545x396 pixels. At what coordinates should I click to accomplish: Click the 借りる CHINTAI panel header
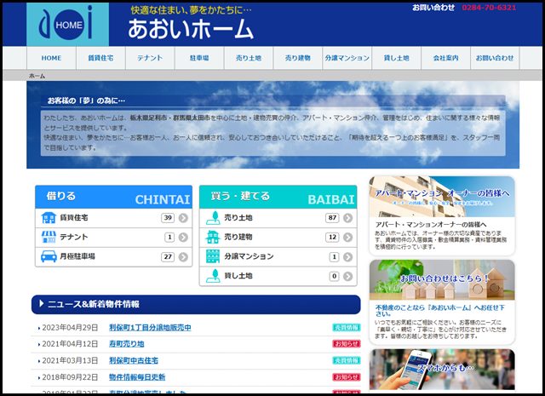point(113,197)
